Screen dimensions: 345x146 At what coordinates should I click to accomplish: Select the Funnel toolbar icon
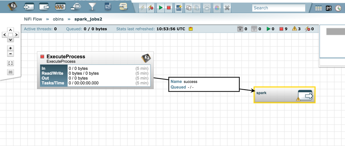(93, 7)
